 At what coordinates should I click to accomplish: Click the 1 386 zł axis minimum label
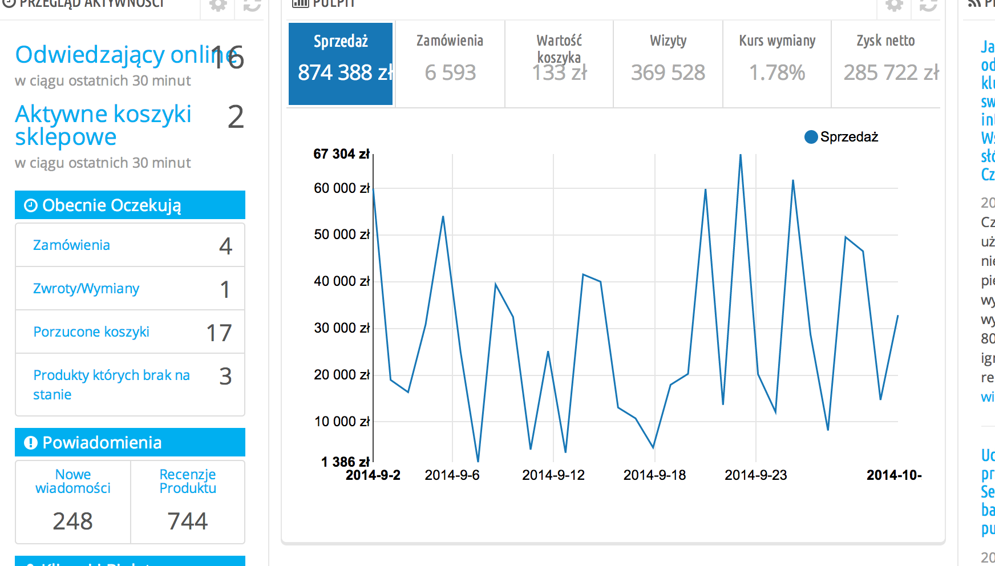pyautogui.click(x=346, y=462)
